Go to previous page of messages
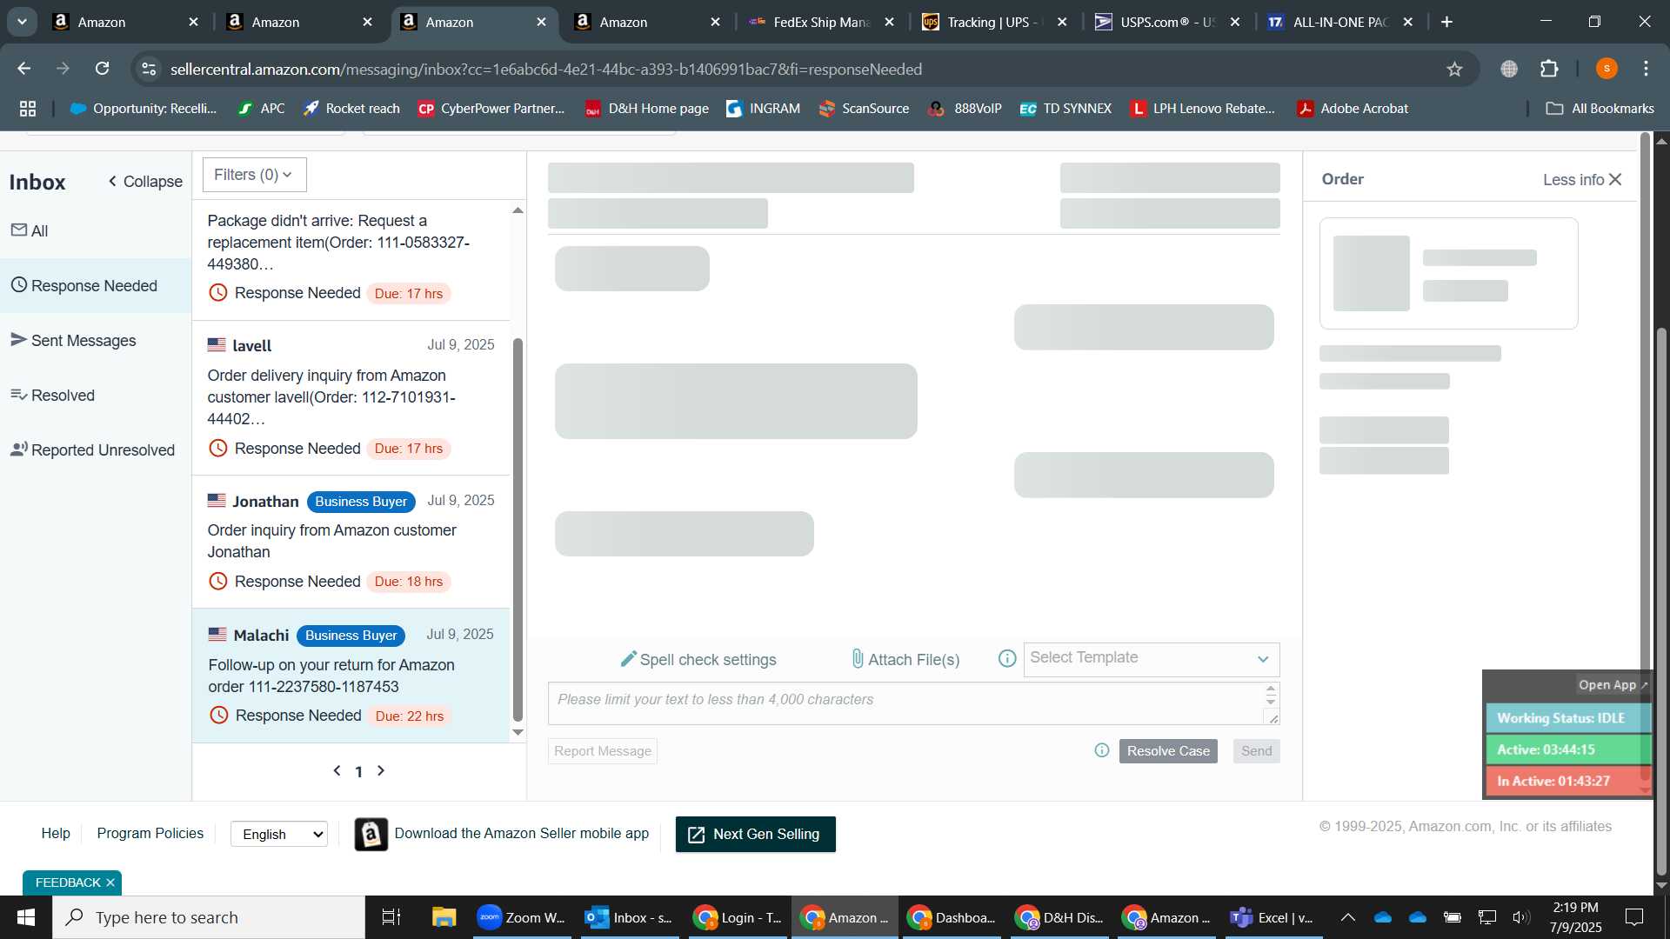1670x939 pixels. [x=337, y=770]
